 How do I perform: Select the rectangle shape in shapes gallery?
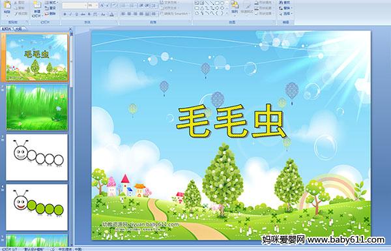[x=217, y=3]
